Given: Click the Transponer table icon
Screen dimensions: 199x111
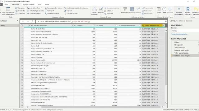Looking at the screenshot, I should coord(16,8).
